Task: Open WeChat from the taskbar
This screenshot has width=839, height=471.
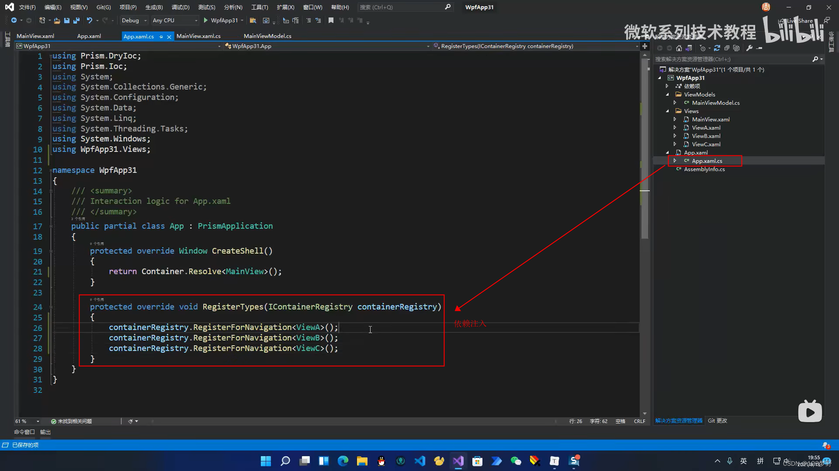Action: click(516, 461)
